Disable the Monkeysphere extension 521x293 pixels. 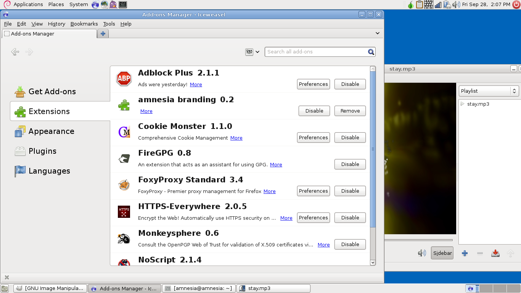(x=350, y=244)
